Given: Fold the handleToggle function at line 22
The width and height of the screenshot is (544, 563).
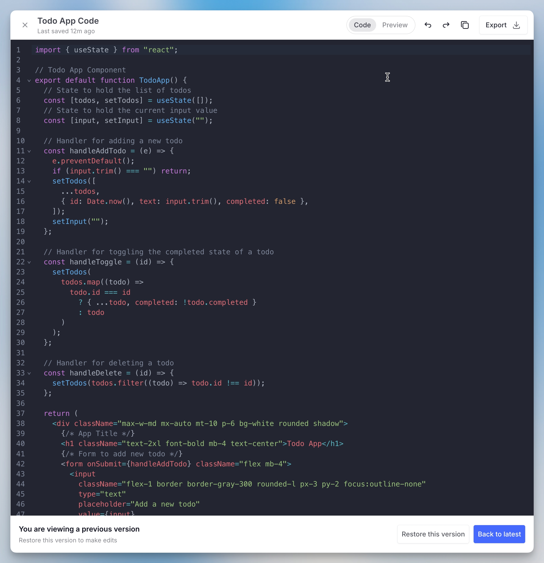Looking at the screenshot, I should coord(29,262).
